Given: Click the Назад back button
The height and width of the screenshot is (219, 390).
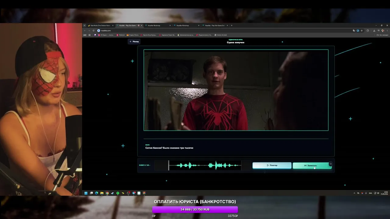Looking at the screenshot, I should click(134, 41).
